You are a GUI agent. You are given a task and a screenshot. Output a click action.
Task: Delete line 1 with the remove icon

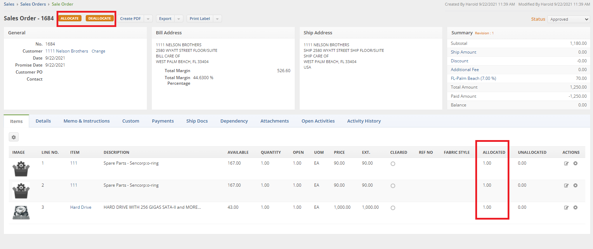[x=575, y=164]
